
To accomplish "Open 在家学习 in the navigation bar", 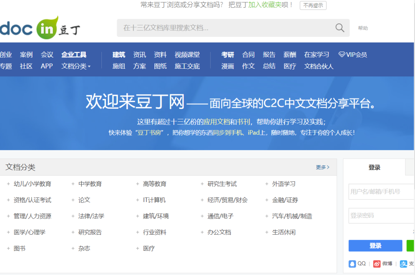I will tap(317, 55).
